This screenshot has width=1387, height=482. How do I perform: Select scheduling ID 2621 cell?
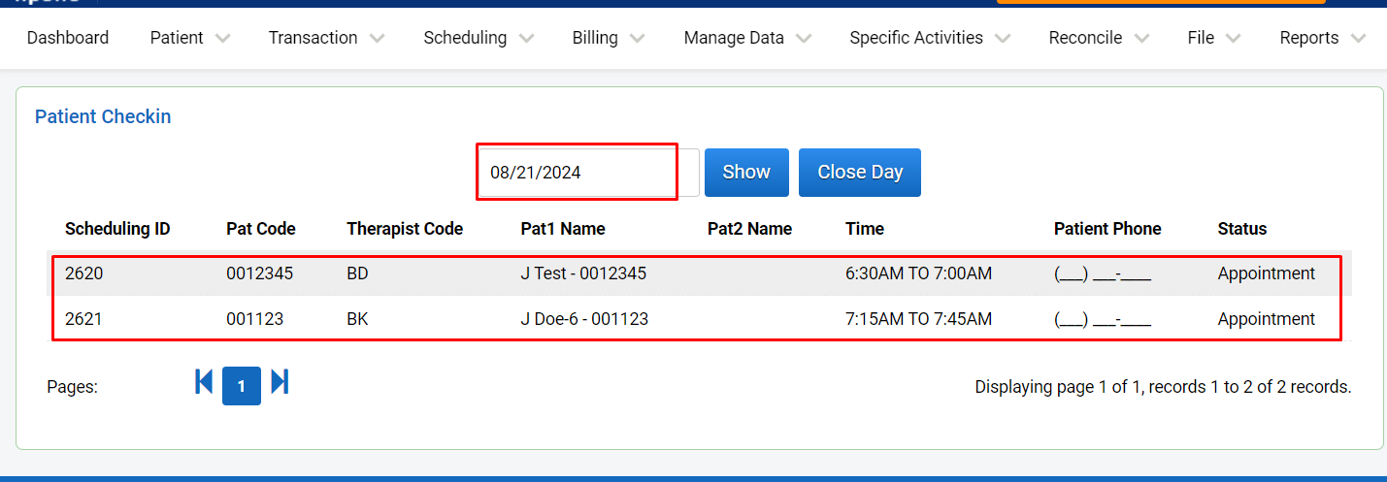(84, 319)
